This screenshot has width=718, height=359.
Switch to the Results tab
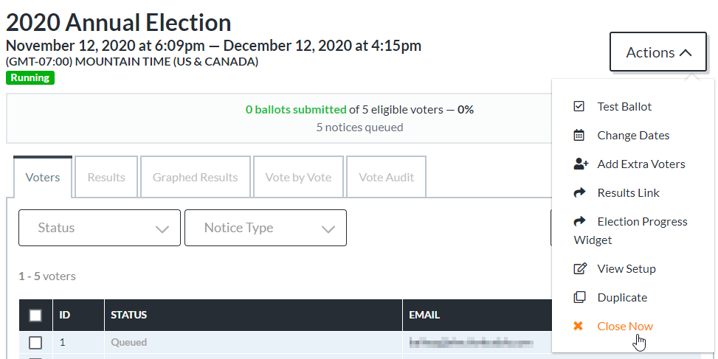106,178
